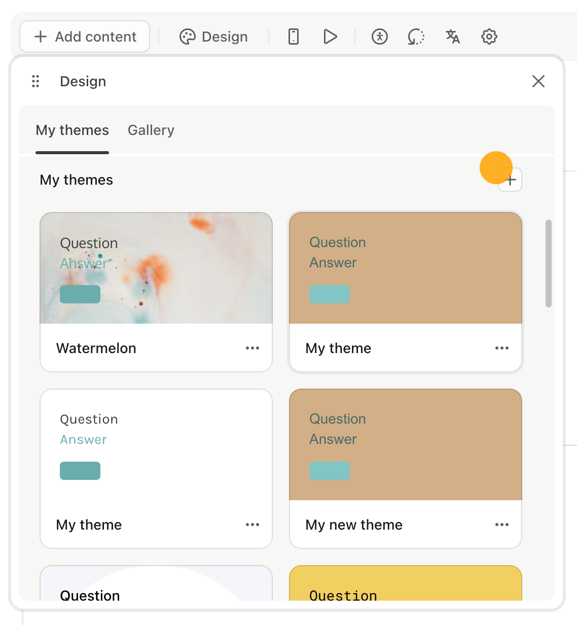The width and height of the screenshot is (577, 625).
Task: Switch to the My themes tab
Action: 72,130
